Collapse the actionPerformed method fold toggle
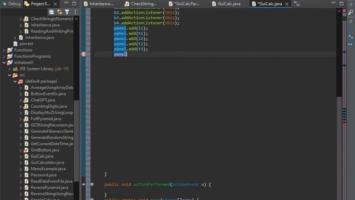Viewport: 355px width, 200px height. (92, 184)
